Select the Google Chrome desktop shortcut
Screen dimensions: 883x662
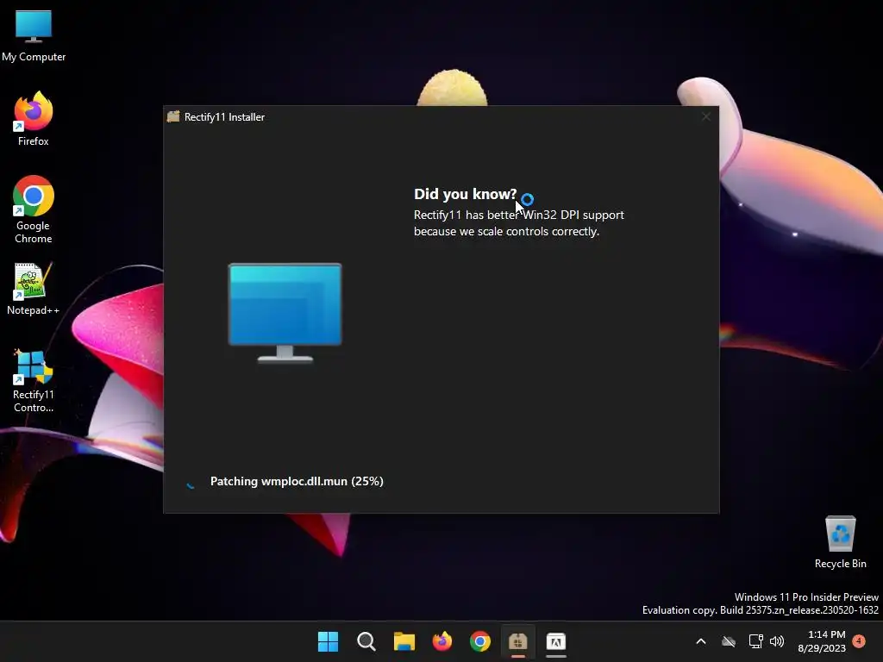coord(34,209)
